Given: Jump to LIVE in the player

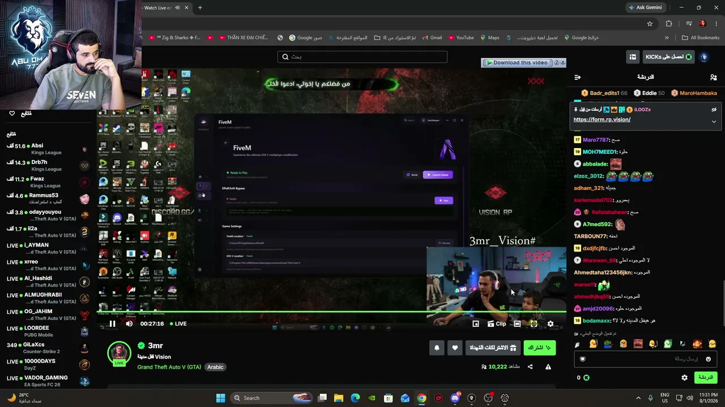Looking at the screenshot, I should click(177, 324).
